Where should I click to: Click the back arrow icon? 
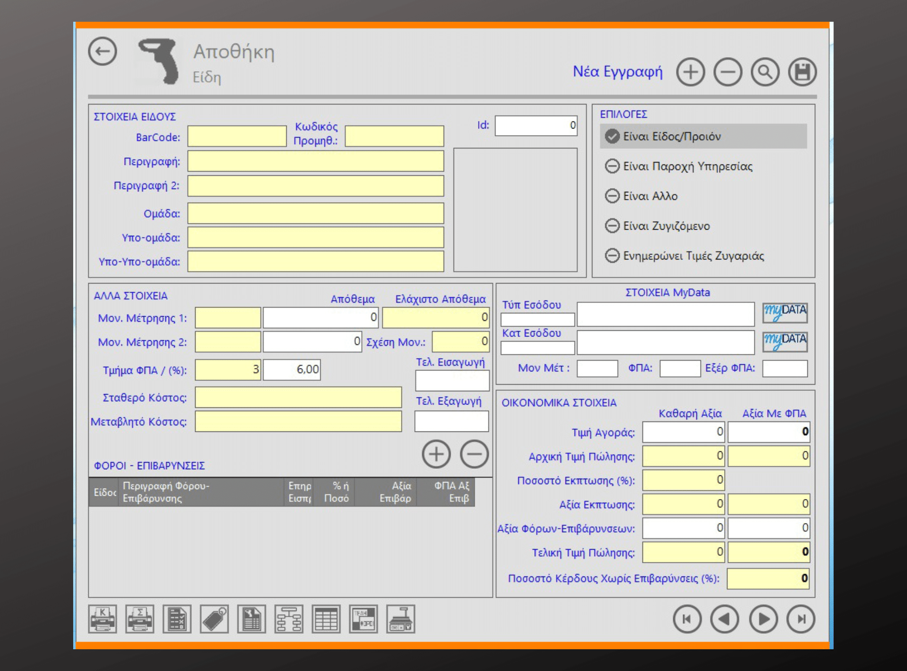103,51
